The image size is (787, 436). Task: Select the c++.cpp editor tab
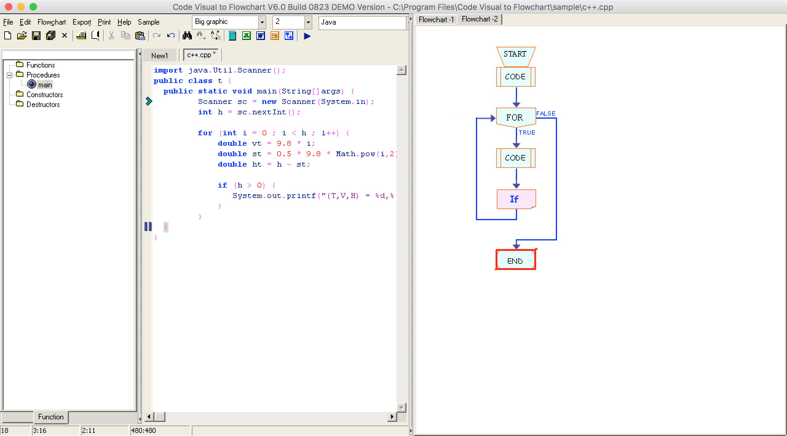[201, 55]
